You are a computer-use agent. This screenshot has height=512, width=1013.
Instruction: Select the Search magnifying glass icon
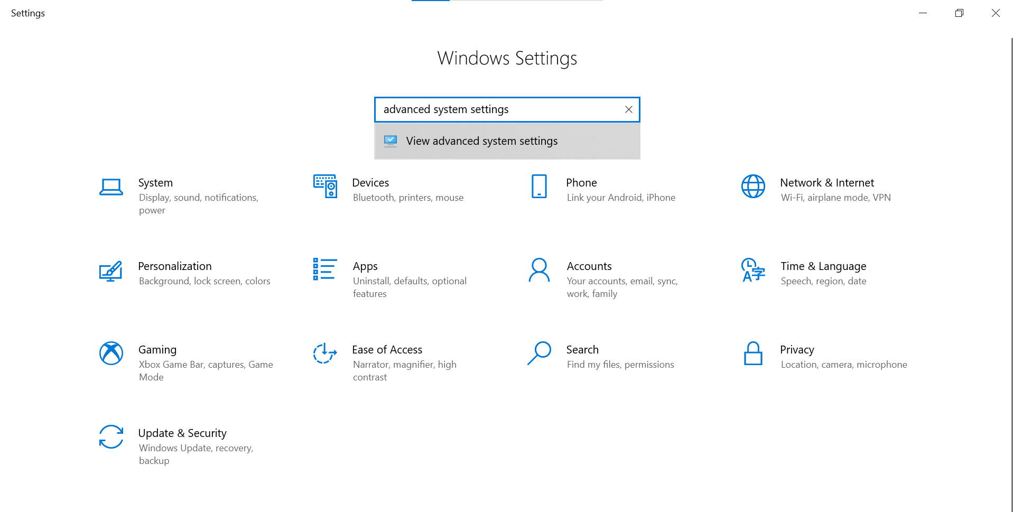539,353
